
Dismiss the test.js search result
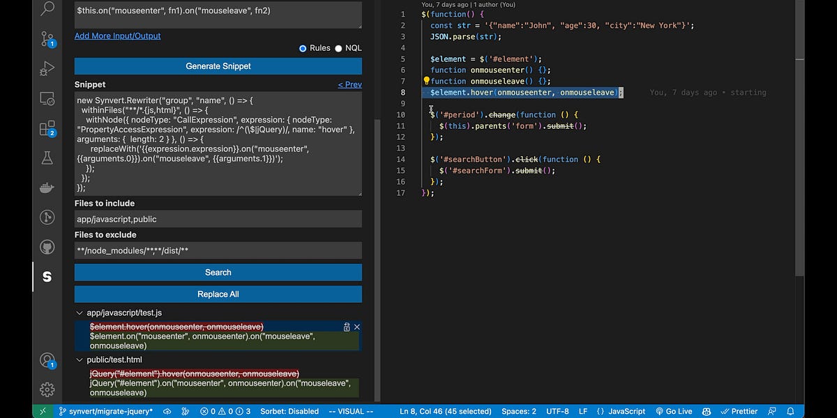coord(356,326)
